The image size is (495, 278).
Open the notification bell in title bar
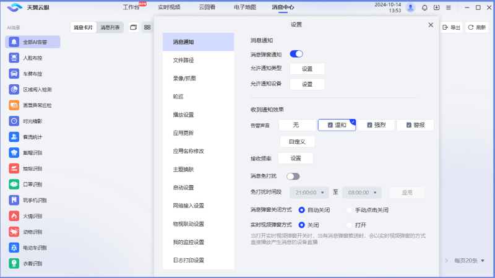[x=424, y=8]
